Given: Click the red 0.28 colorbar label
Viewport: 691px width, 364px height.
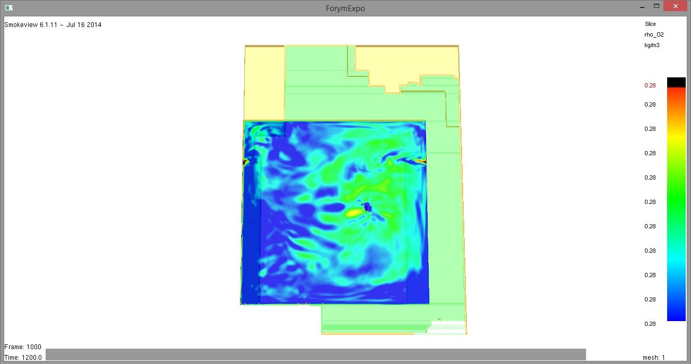Looking at the screenshot, I should coord(650,85).
